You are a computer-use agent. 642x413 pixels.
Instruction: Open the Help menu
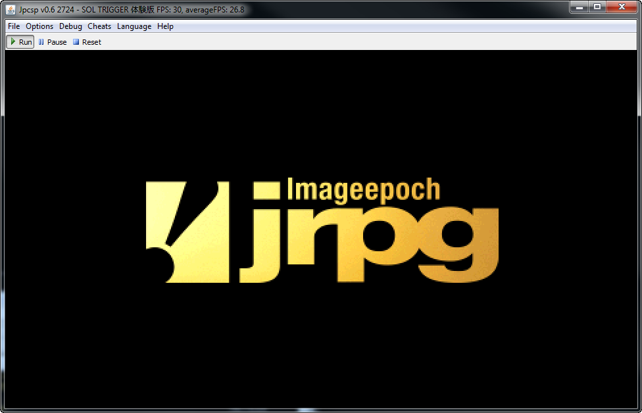pos(165,26)
